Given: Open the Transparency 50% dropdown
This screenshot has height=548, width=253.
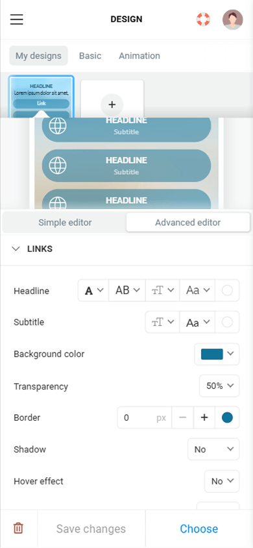Looking at the screenshot, I should point(219,386).
